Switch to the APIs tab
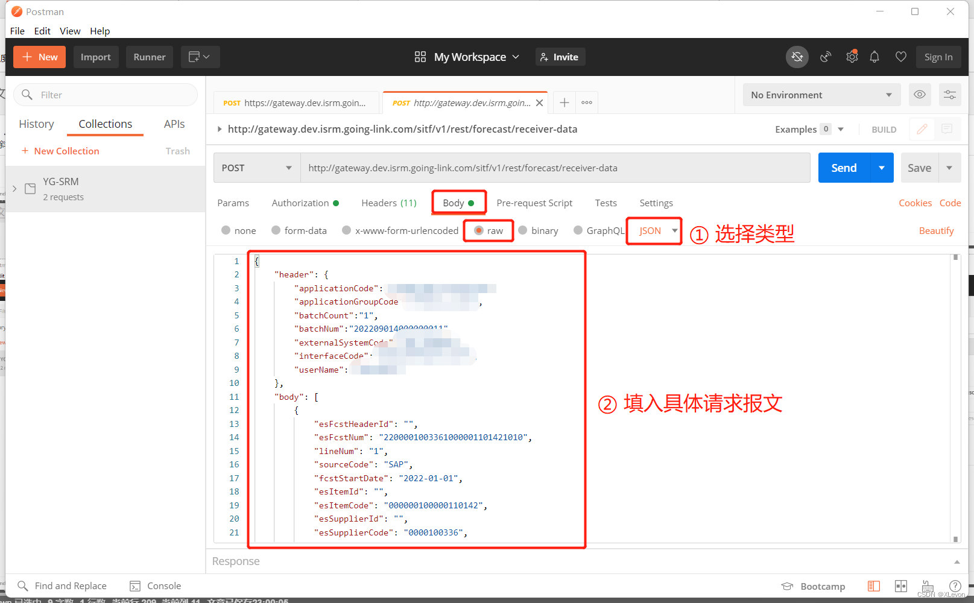The width and height of the screenshot is (974, 603). pos(174,124)
